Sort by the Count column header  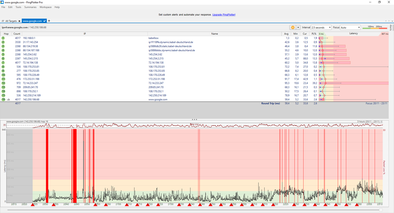[x=17, y=33]
